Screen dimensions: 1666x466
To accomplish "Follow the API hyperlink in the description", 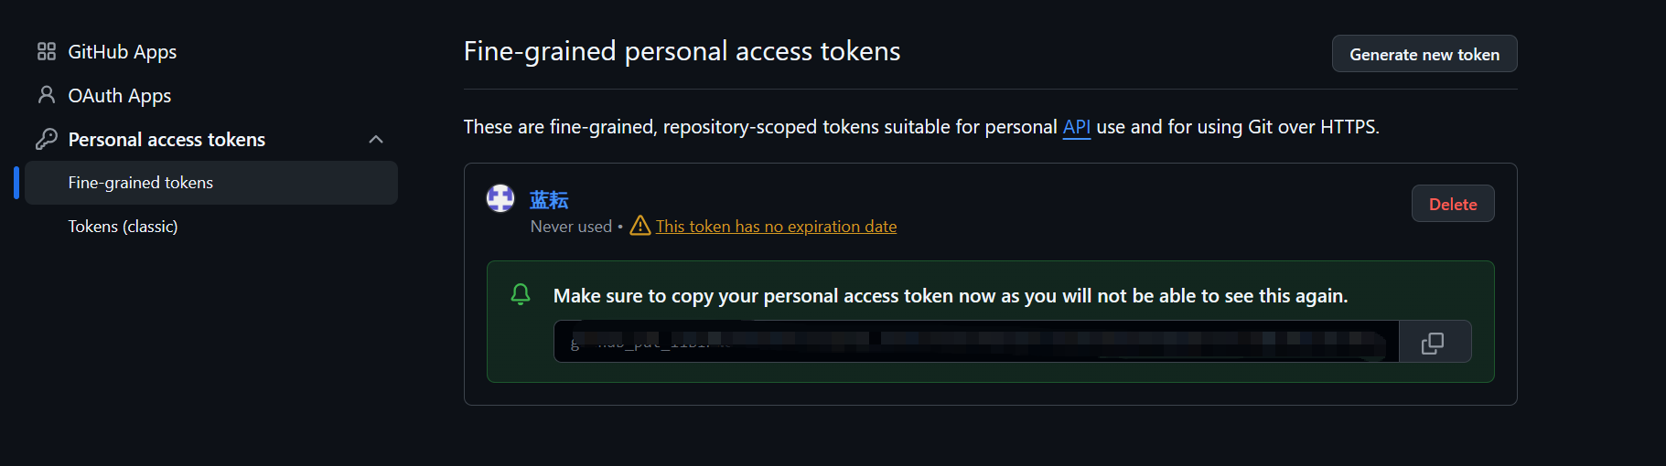I will (x=1076, y=127).
